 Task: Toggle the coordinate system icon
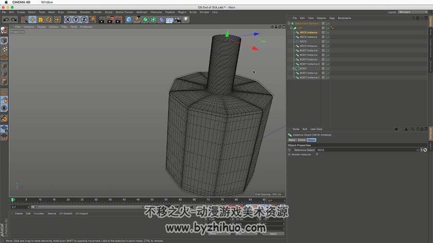point(92,20)
